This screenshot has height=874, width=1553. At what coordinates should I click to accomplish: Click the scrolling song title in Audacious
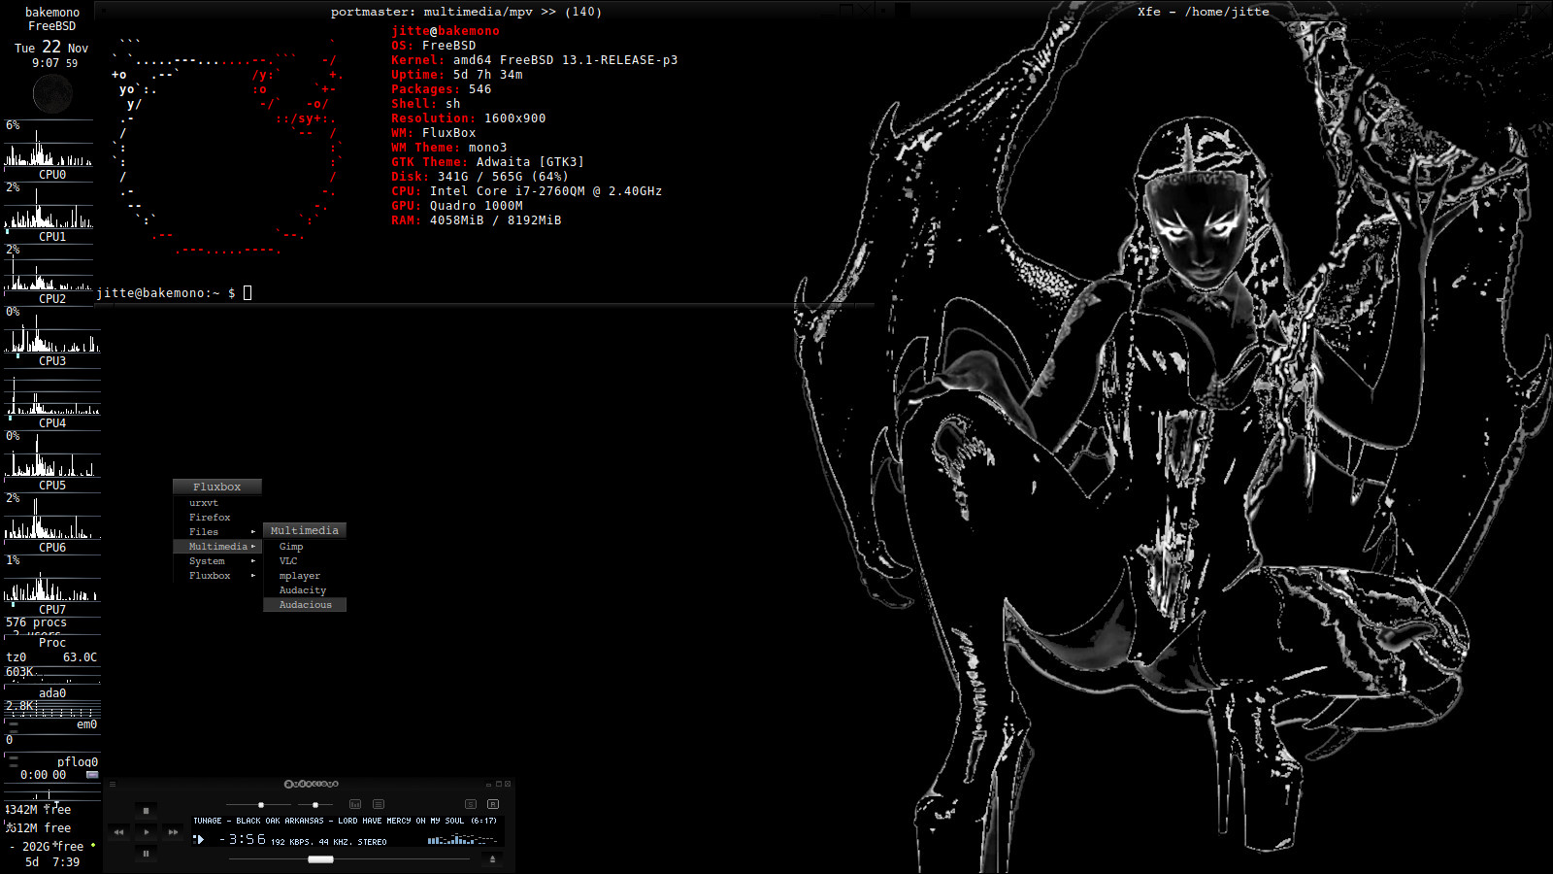346,821
